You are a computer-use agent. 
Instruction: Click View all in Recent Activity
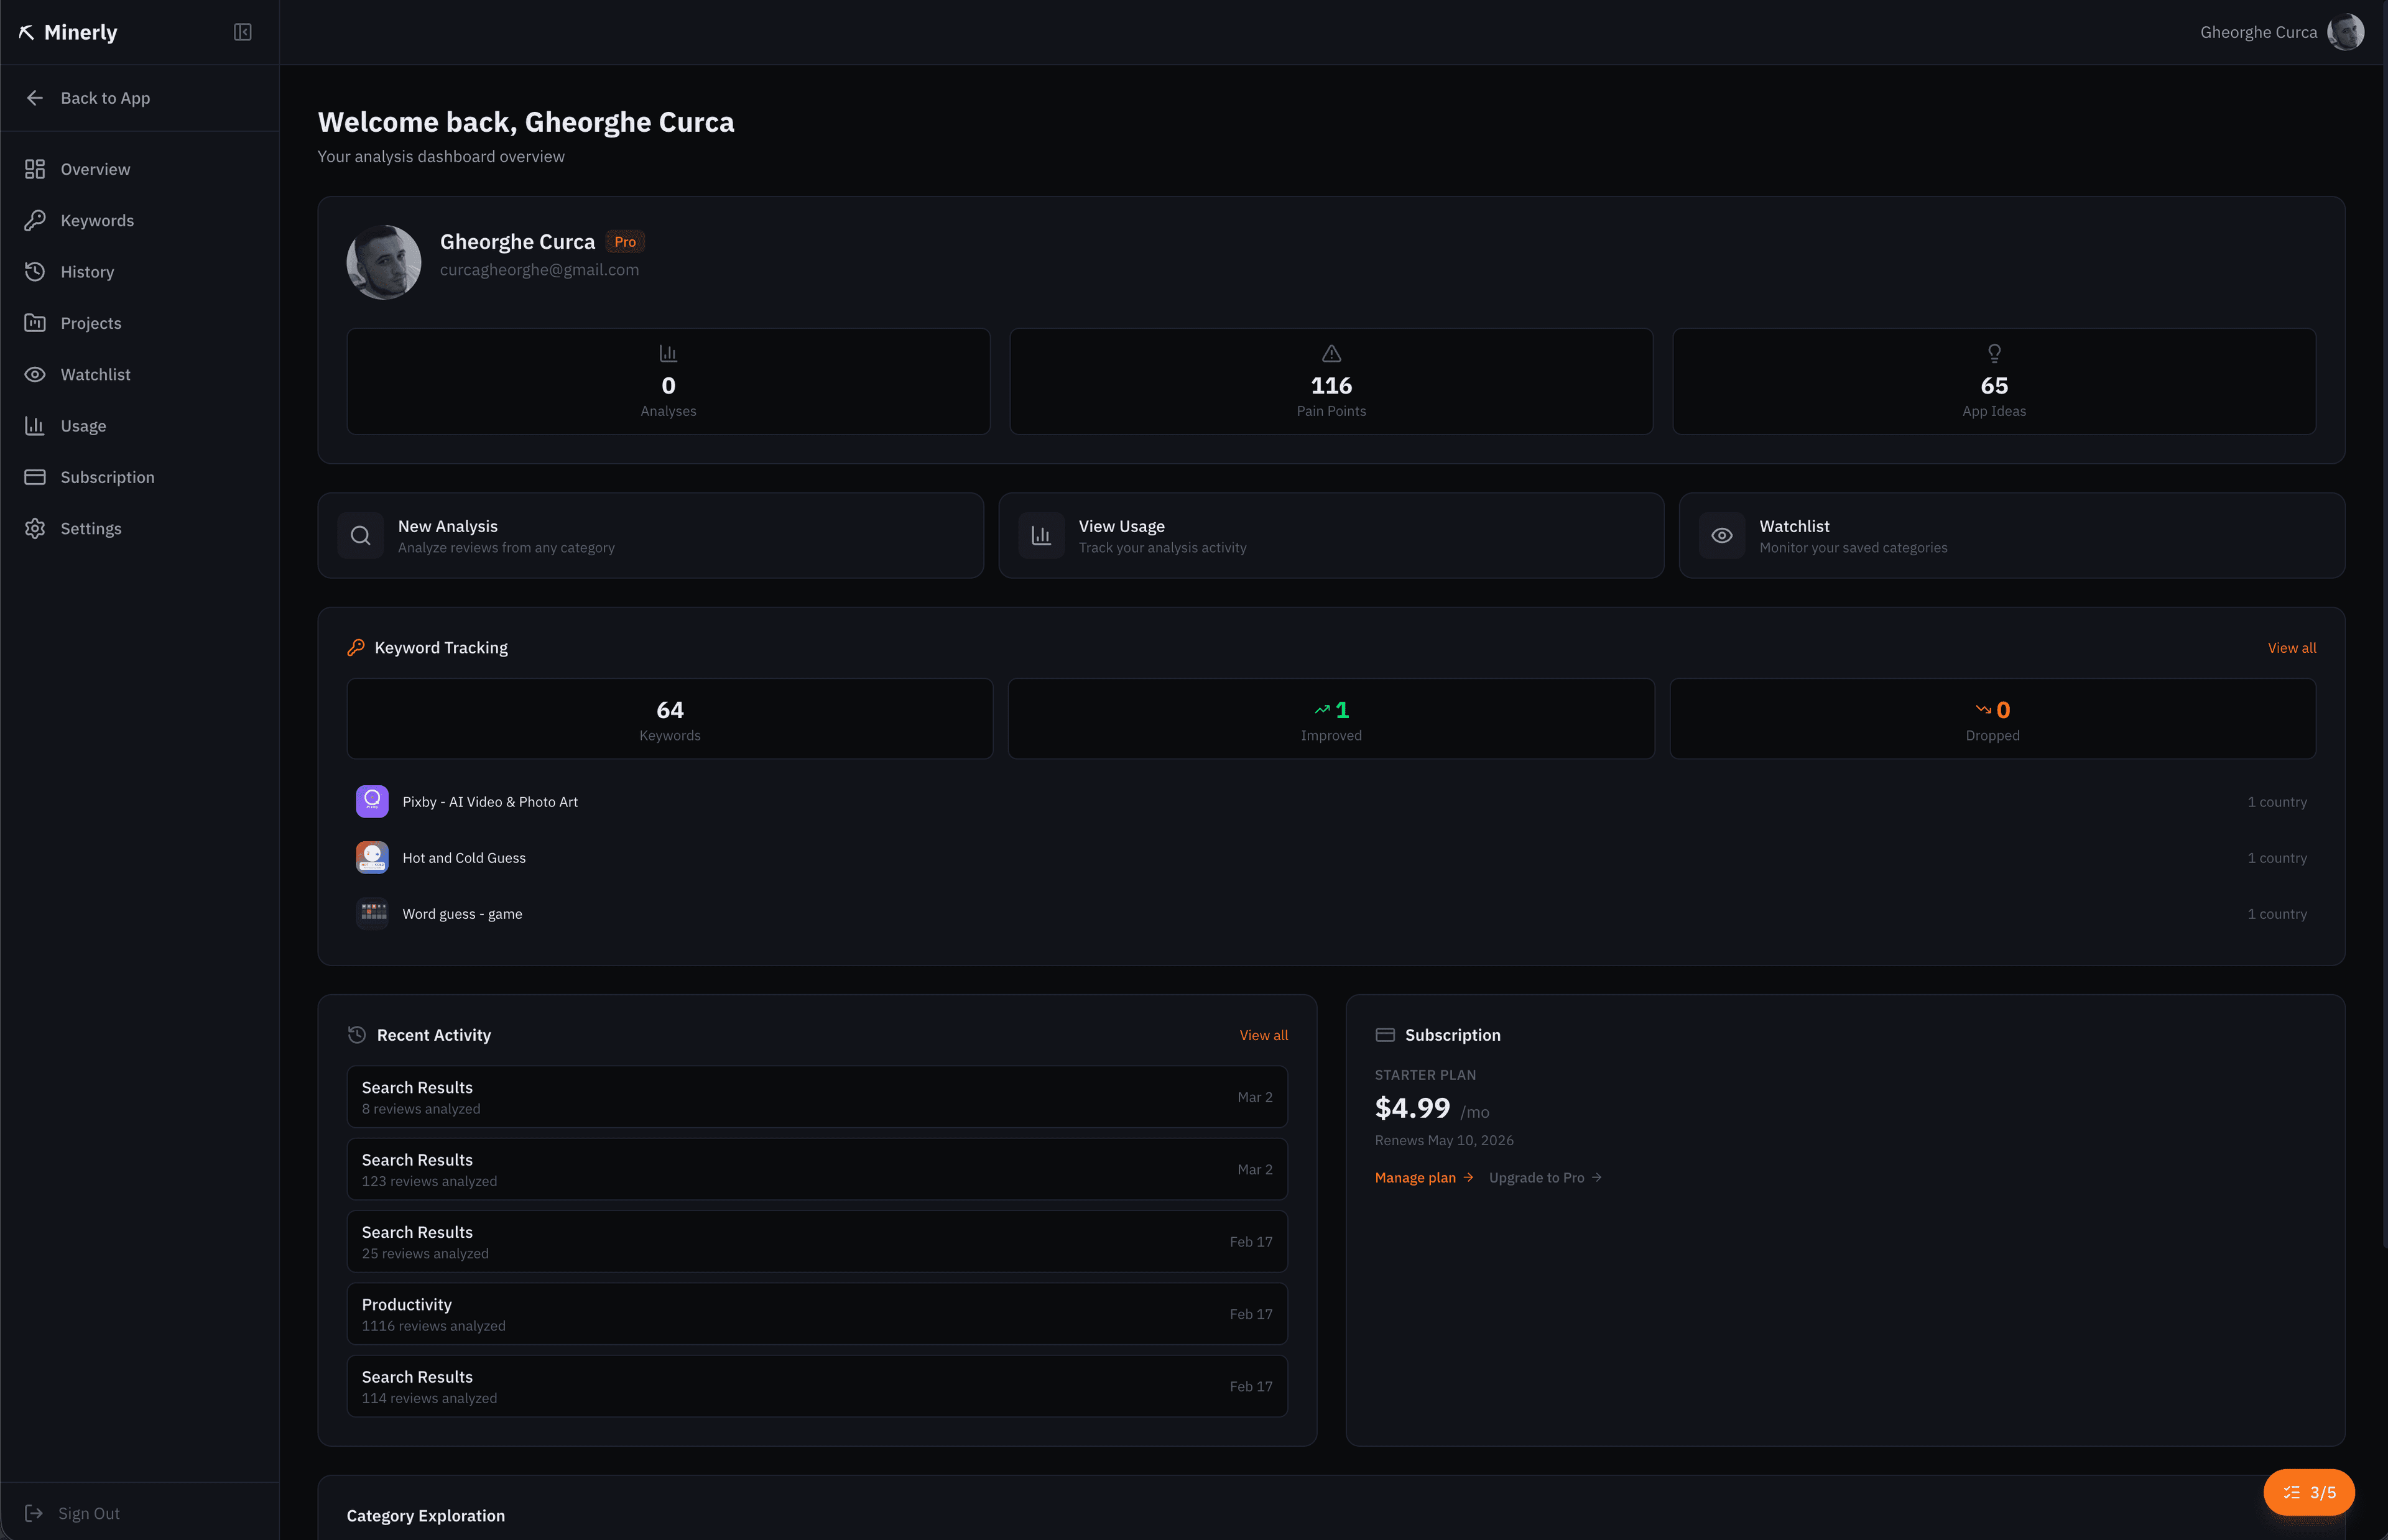point(1263,1035)
